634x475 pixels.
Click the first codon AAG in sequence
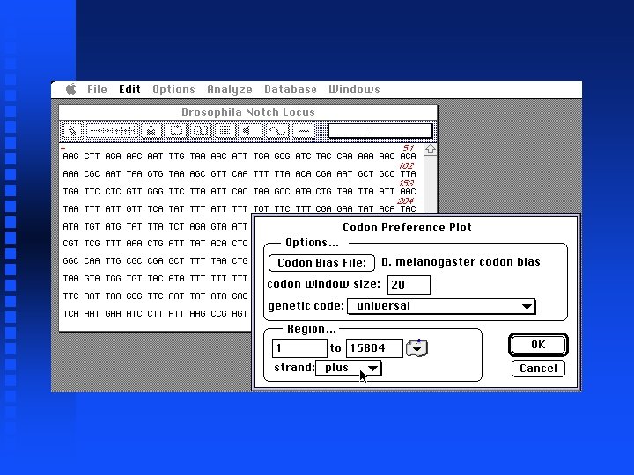coord(70,157)
